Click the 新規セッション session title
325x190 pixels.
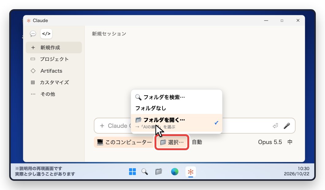pos(109,34)
